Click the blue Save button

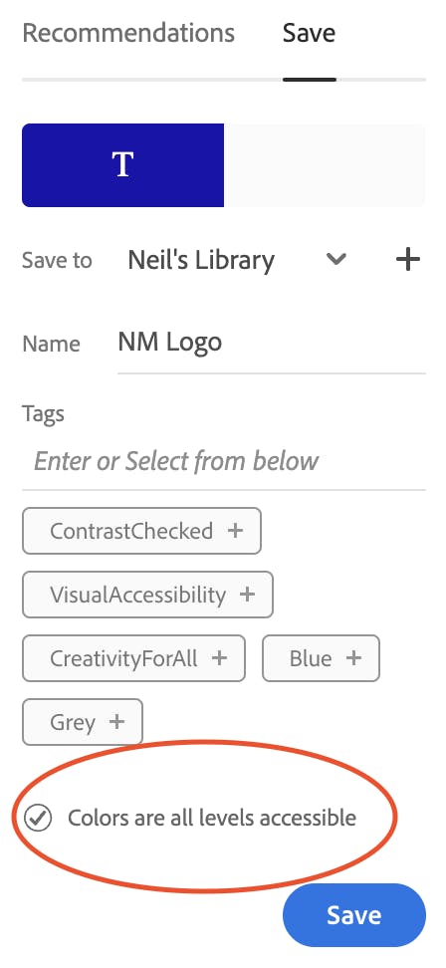[354, 915]
